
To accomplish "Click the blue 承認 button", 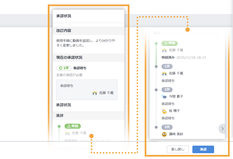I will pos(203,149).
